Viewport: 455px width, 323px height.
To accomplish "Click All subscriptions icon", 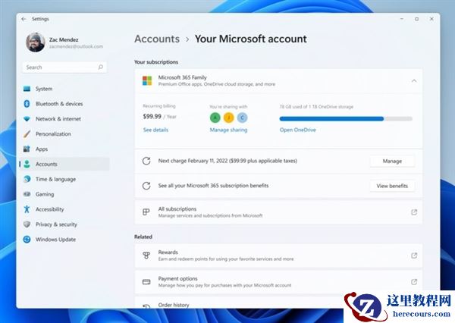I will pyautogui.click(x=146, y=212).
